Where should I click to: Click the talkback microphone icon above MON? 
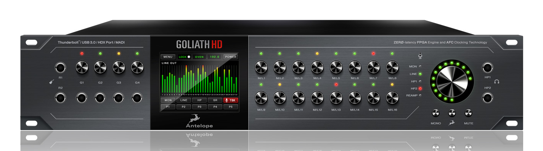coord(420,56)
